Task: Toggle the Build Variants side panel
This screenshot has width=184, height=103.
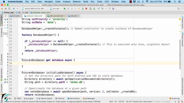Action: (x=1, y=74)
